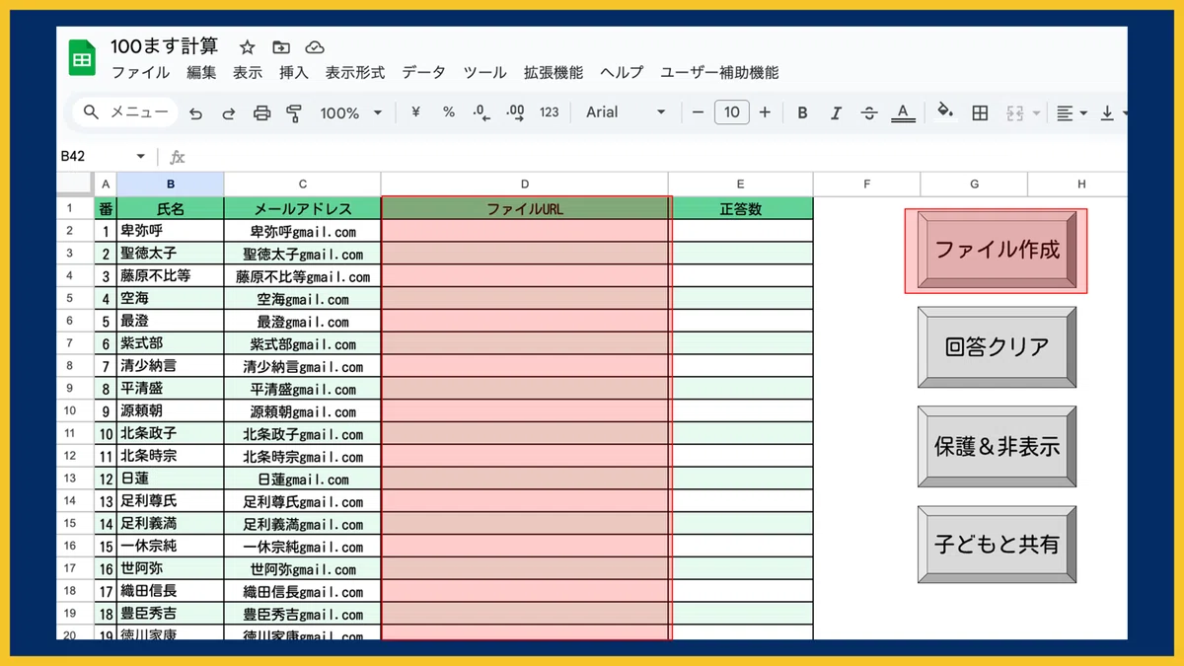Click the move to folder icon
This screenshot has width=1184, height=666.
pyautogui.click(x=281, y=47)
